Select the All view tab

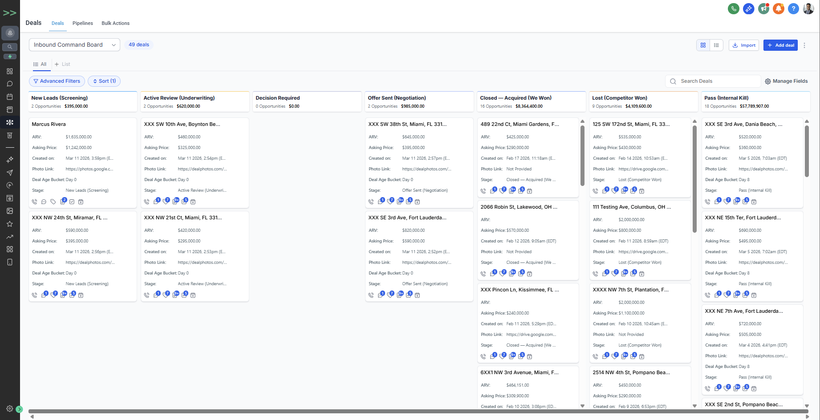tap(40, 64)
